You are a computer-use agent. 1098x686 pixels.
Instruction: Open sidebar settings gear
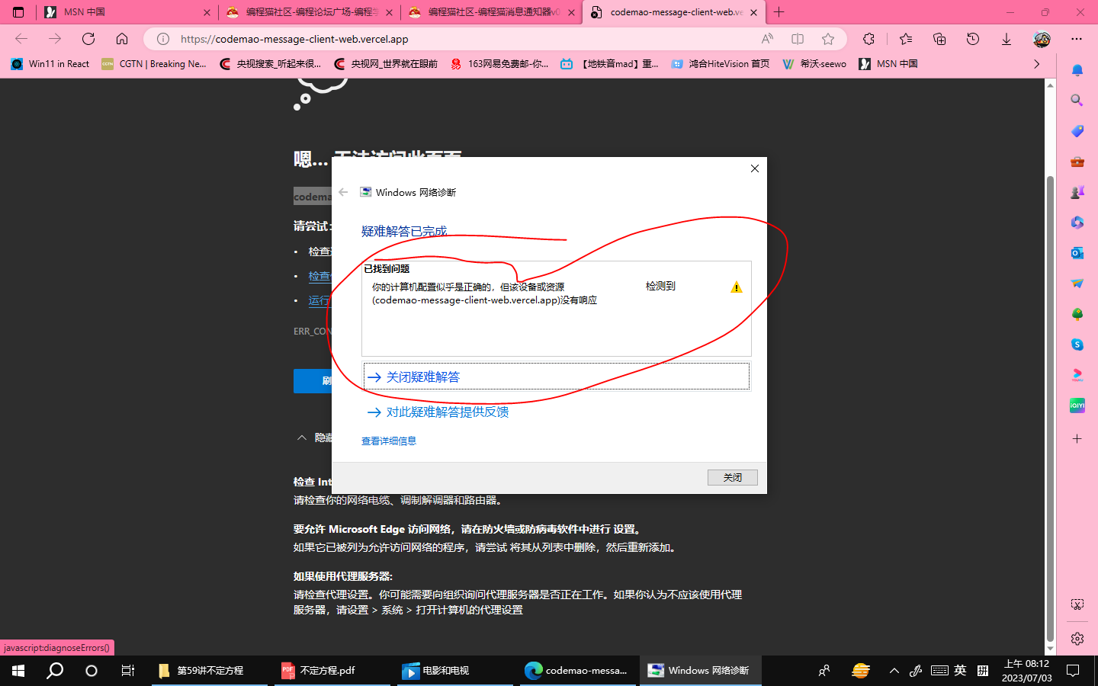pos(1077,639)
